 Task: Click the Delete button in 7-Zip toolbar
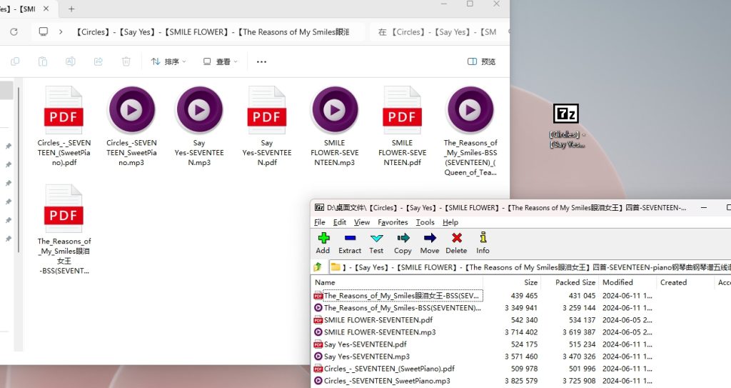[x=456, y=243]
